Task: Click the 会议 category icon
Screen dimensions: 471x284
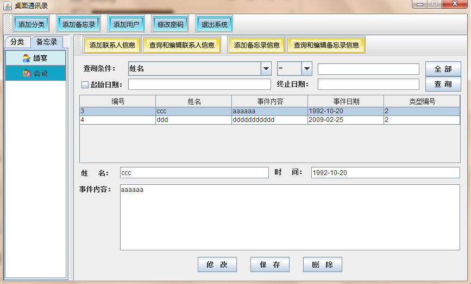Action: [27, 73]
